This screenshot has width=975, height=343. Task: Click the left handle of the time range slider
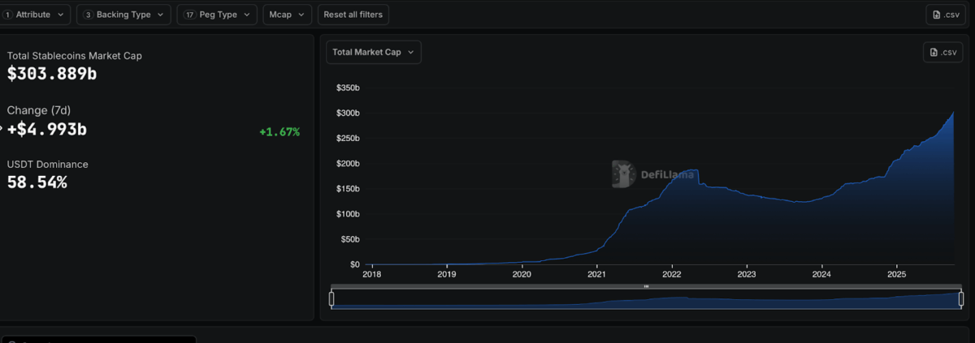(x=331, y=299)
